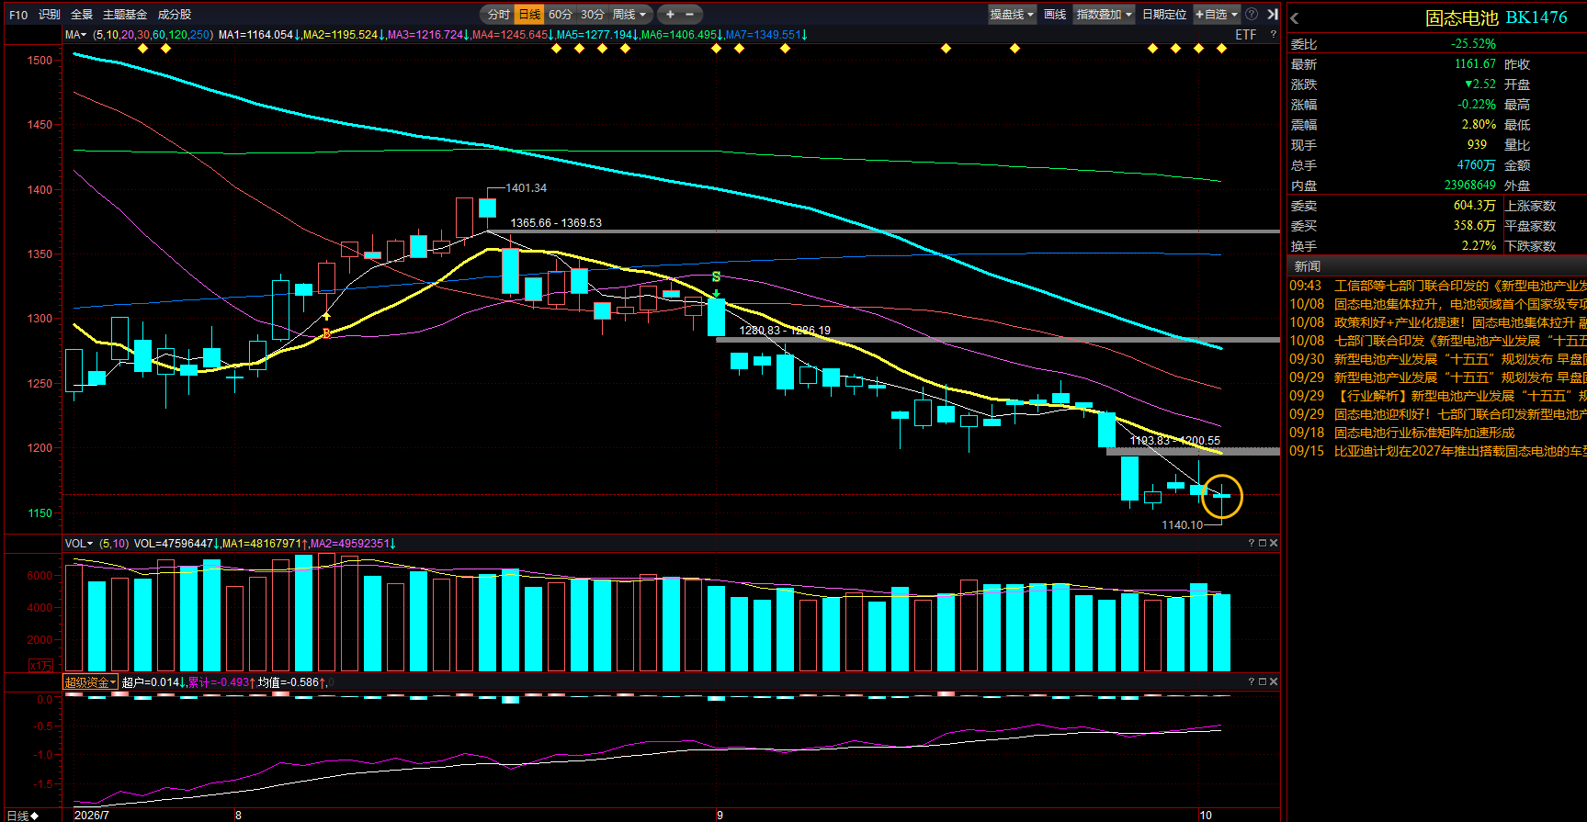1587x822 pixels.
Task: Open help icon in VOL panel header
Action: 1251,543
